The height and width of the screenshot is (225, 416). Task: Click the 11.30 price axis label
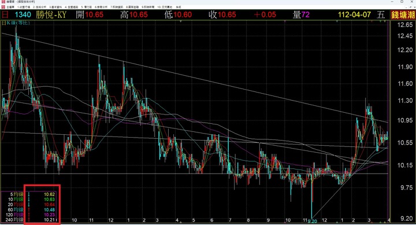click(405, 101)
